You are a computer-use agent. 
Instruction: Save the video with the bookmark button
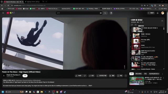(x=120, y=76)
